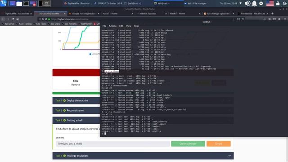Open the terminal Edit menu
Viewport: 288px width, 162px height.
coord(121,26)
